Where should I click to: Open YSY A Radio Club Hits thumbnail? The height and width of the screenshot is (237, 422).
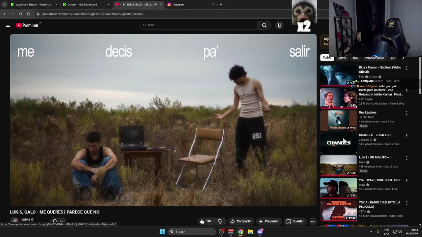tap(339, 210)
